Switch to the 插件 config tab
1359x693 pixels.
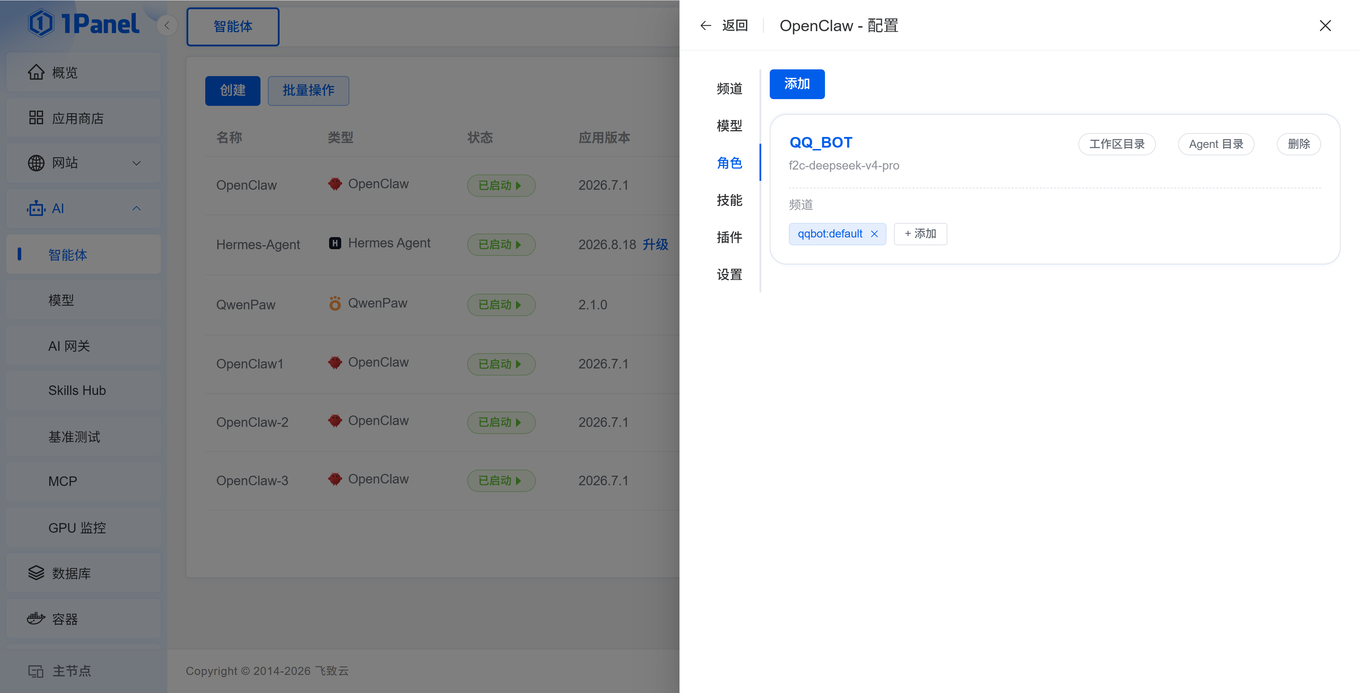click(x=730, y=237)
